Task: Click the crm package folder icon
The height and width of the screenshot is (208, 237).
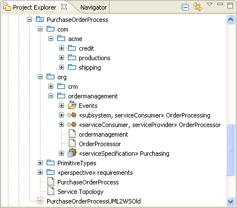Action: pos(61,86)
